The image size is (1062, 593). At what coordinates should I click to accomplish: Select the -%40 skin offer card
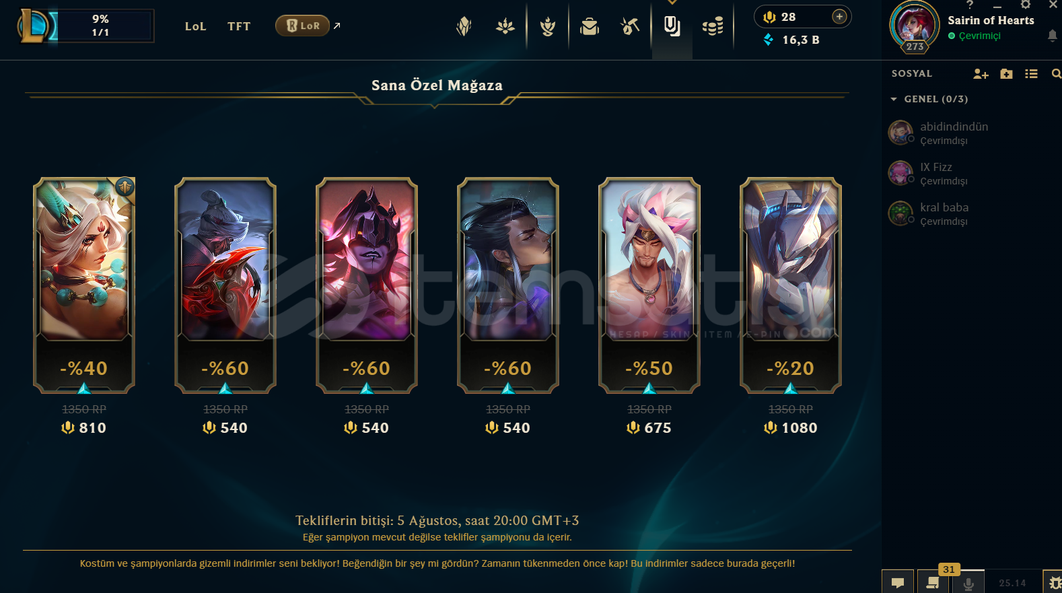[x=84, y=285]
